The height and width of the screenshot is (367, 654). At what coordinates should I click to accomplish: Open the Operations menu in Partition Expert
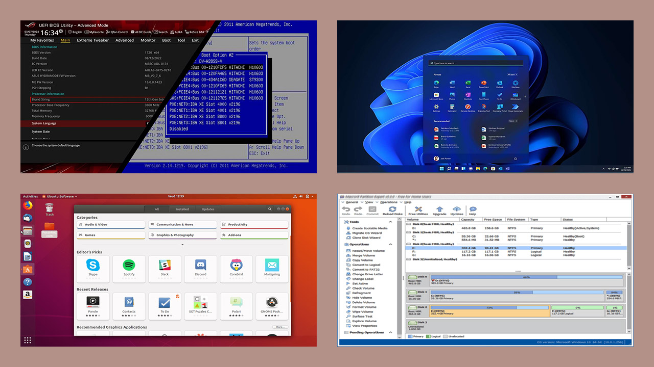[389, 202]
